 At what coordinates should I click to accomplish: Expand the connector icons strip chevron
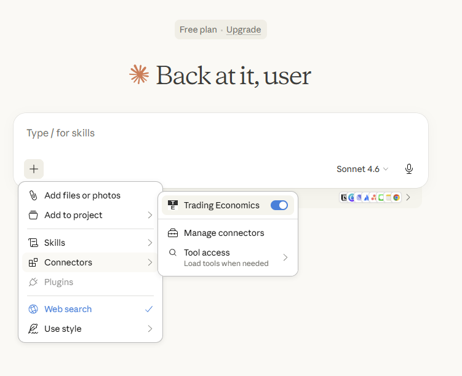[408, 198]
